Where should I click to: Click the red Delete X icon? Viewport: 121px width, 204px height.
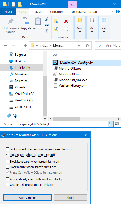pos(66,21)
